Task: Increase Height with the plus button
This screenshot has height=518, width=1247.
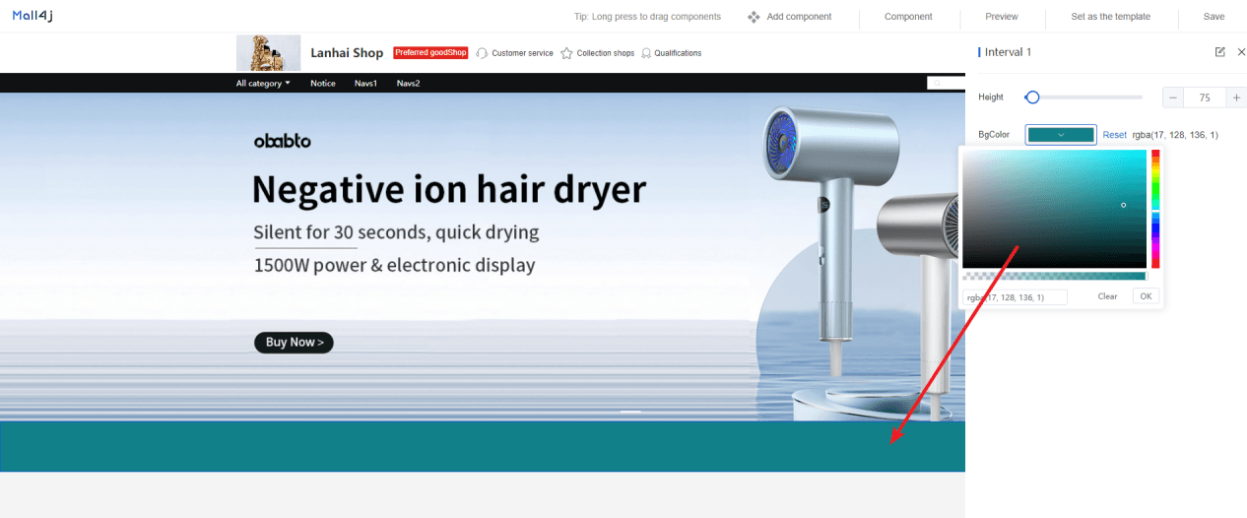Action: coord(1236,97)
